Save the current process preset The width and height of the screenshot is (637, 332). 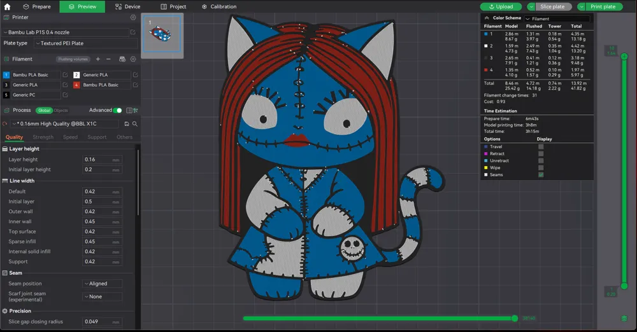127,124
